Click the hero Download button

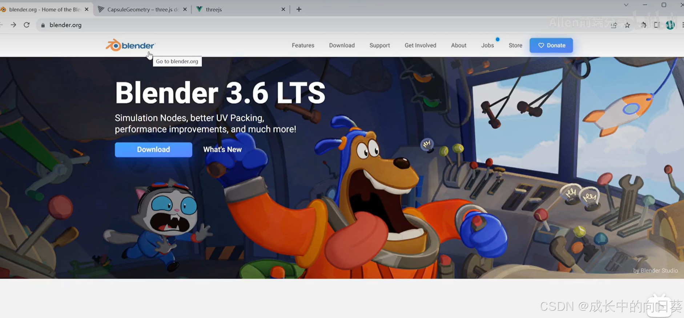[x=153, y=150]
